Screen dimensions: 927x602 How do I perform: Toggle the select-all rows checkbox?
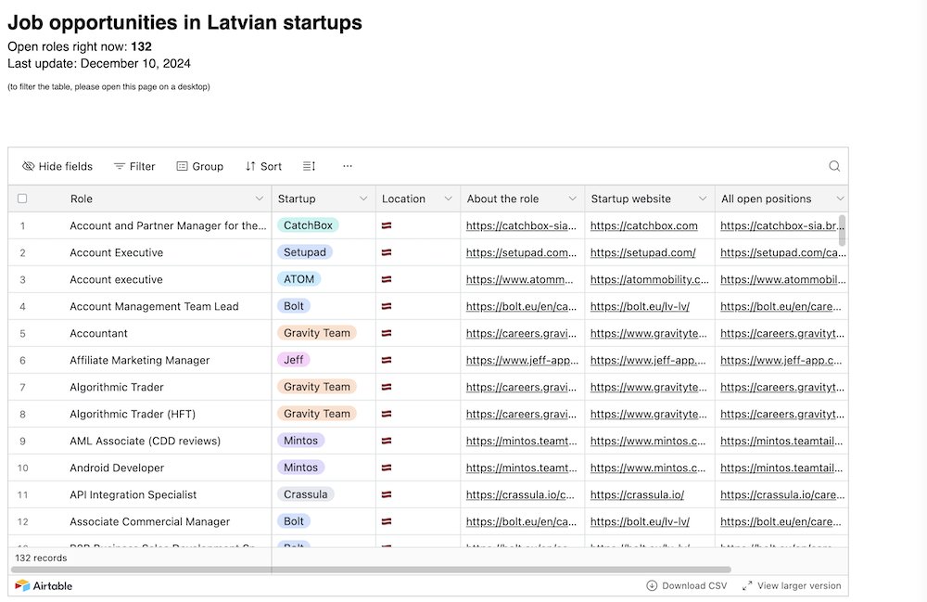coord(22,199)
